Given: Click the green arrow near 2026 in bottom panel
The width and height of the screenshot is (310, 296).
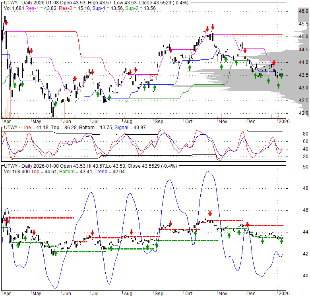Looking at the screenshot, I should [282, 241].
